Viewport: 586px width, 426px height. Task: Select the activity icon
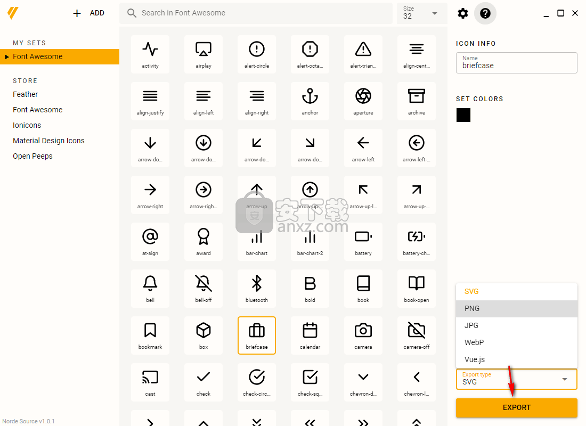point(150,54)
